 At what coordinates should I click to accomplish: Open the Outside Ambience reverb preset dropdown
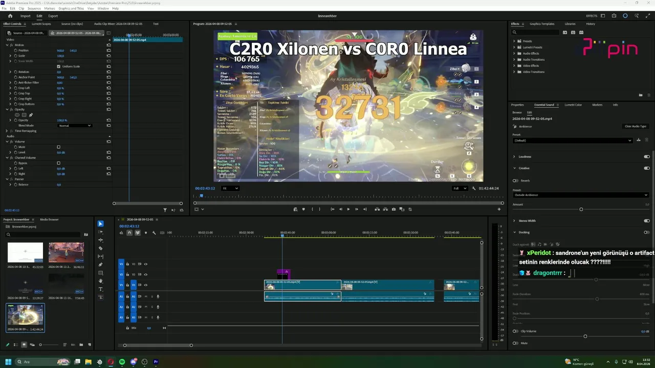(x=580, y=195)
